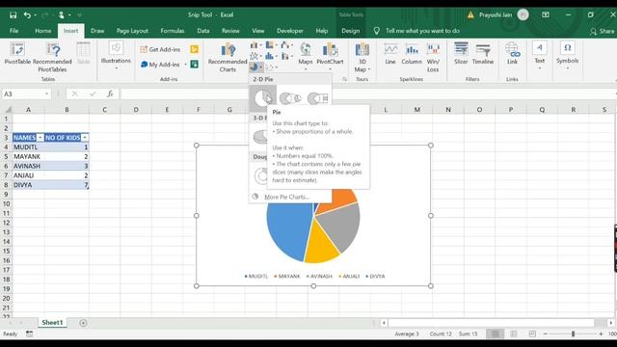Click the Tell me what you want to do box

[x=422, y=31]
